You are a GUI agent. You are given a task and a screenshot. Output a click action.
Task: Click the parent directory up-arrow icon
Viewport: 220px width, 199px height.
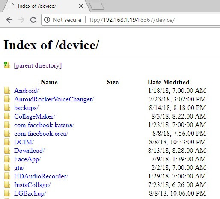click(7, 65)
